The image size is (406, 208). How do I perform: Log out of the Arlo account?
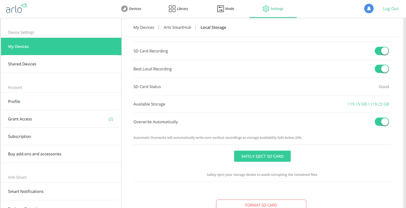pyautogui.click(x=391, y=9)
